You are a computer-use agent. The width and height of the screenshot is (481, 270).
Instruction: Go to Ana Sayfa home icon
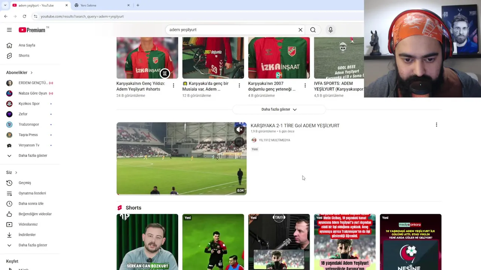(x=9, y=45)
